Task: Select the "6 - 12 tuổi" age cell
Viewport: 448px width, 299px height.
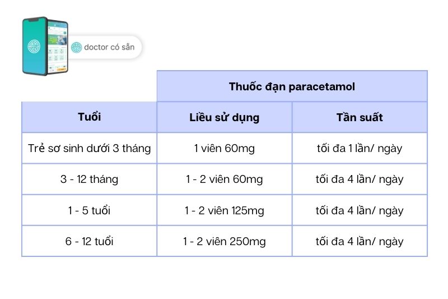Action: point(89,241)
